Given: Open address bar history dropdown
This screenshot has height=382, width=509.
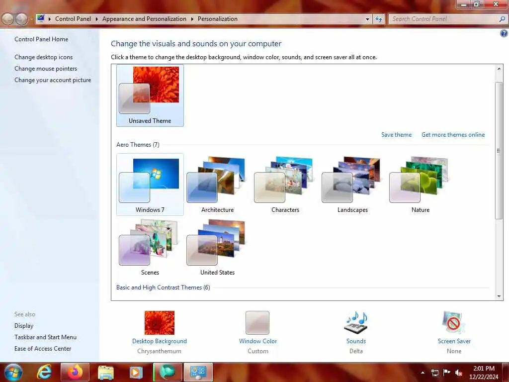Looking at the screenshot, I should coord(367,19).
